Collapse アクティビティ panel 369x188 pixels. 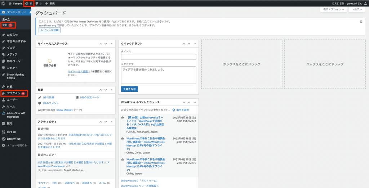(x=112, y=122)
